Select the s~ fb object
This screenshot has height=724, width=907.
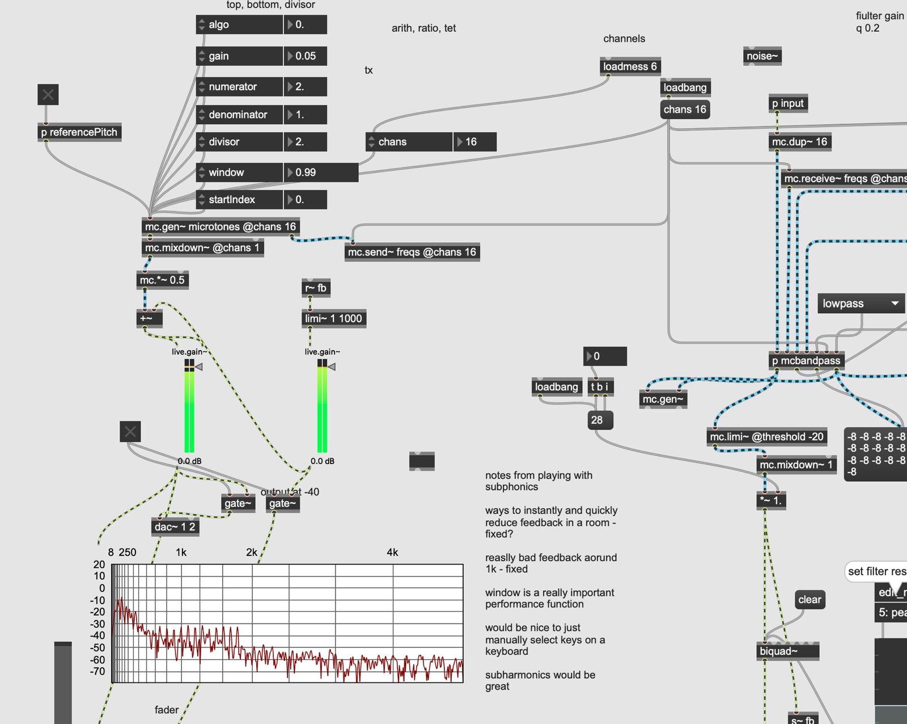(802, 718)
